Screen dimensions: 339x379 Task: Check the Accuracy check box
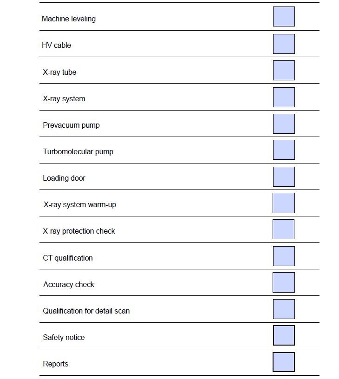(x=284, y=282)
